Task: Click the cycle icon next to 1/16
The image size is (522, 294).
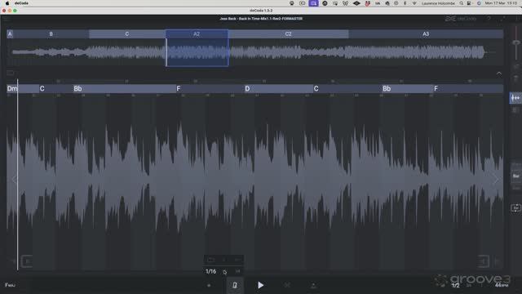Action: tap(225, 272)
